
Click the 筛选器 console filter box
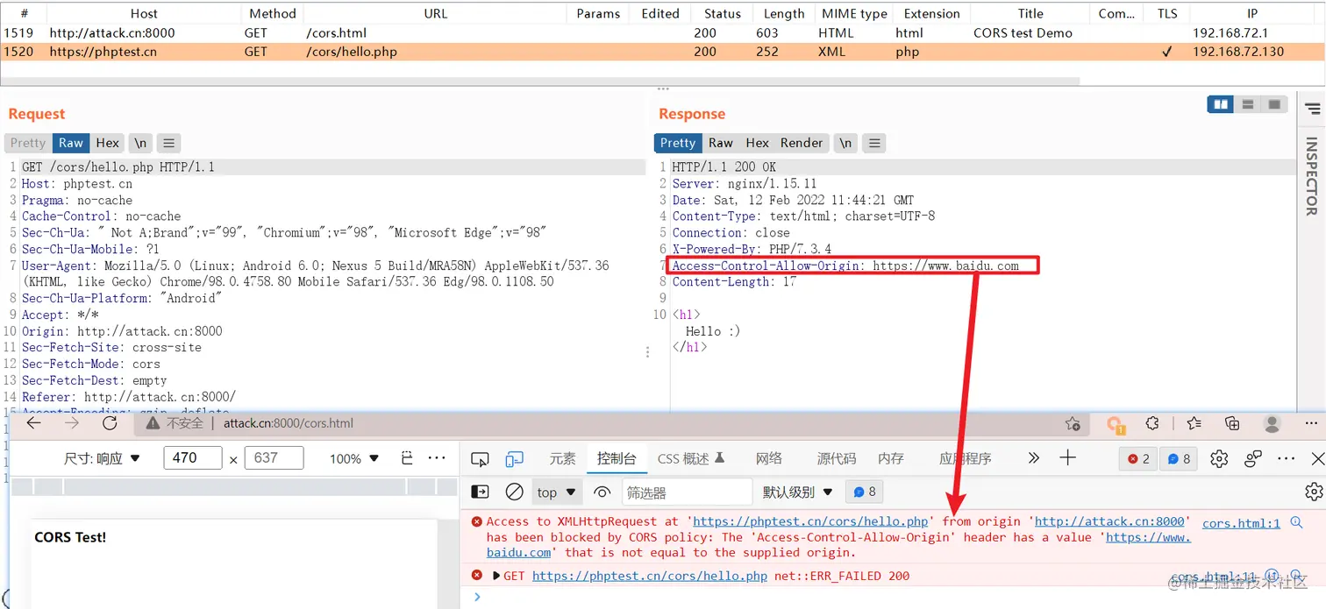pyautogui.click(x=687, y=492)
